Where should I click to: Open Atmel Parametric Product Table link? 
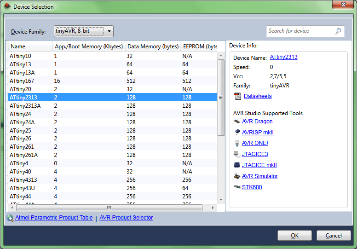pos(54,218)
